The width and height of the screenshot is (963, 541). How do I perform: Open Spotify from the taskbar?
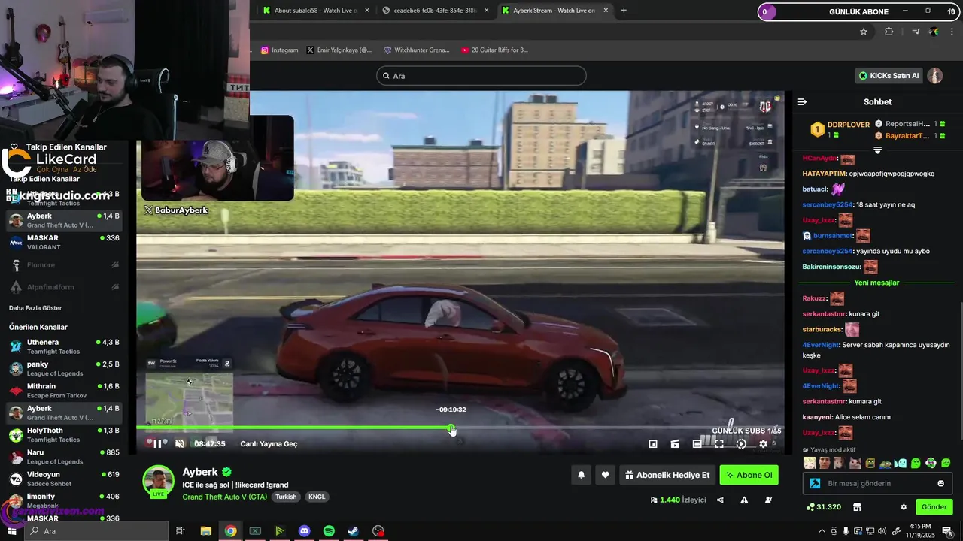click(329, 531)
